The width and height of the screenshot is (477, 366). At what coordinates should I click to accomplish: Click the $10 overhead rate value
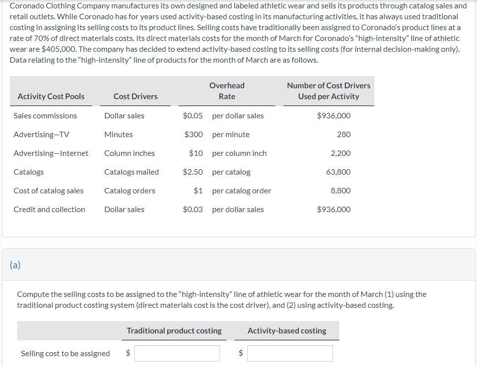pyautogui.click(x=196, y=153)
